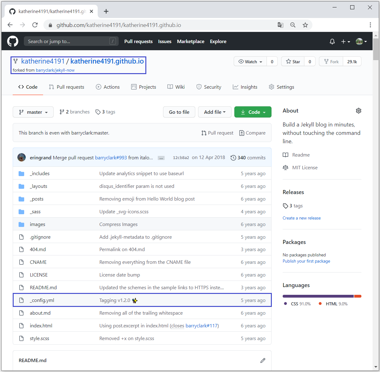Open the browser zoom magnifier icon

[293, 25]
